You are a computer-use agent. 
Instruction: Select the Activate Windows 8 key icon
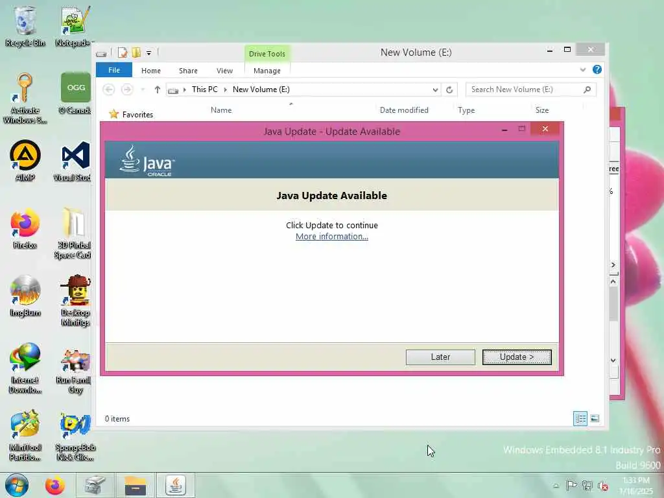coord(25,99)
